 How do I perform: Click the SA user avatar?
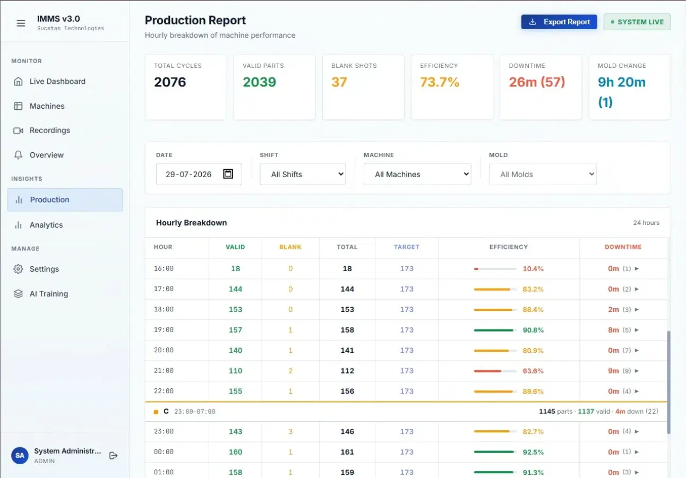pos(20,455)
